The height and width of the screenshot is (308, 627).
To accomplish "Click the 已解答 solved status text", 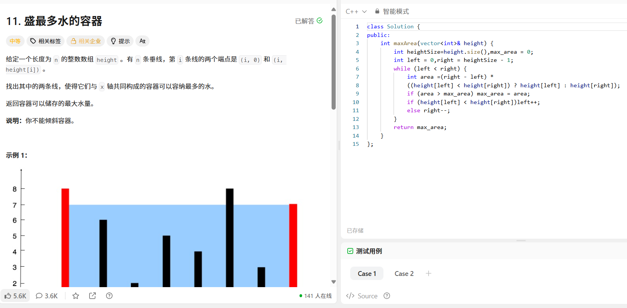I will 305,21.
